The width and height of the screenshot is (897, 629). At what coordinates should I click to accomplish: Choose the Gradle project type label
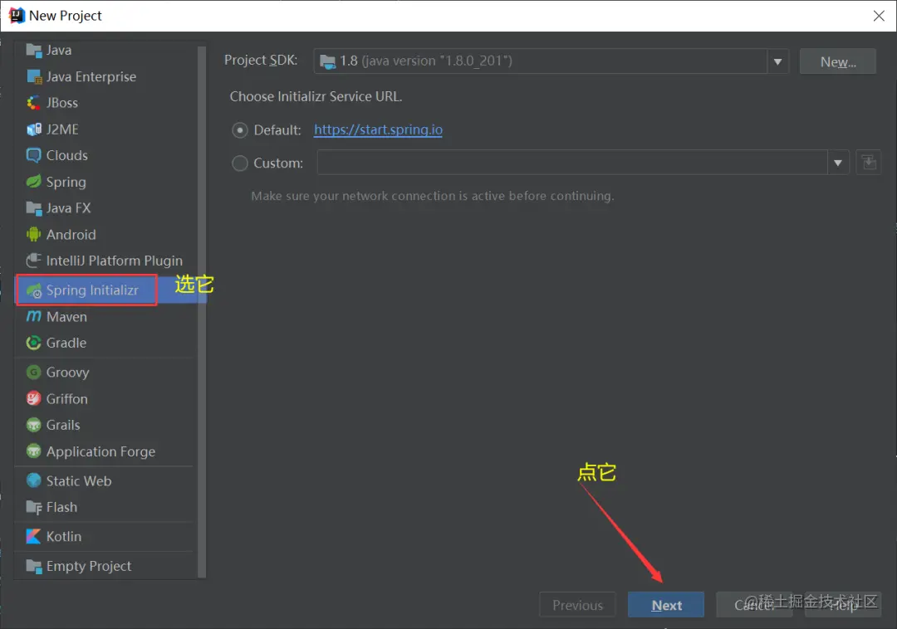tap(66, 343)
